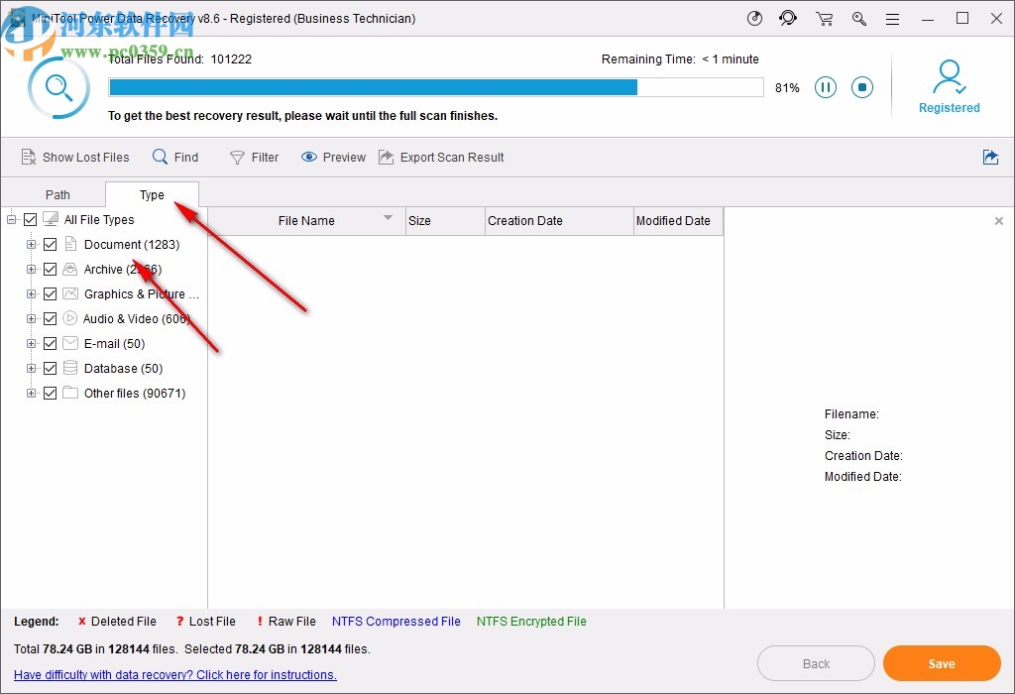Open the hamburger menu icon

tap(893, 20)
